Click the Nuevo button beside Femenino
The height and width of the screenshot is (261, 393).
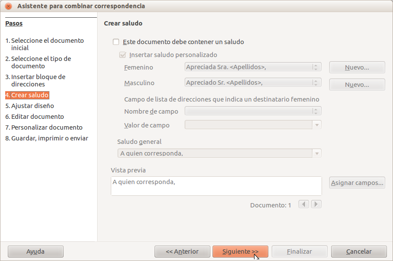point(357,68)
